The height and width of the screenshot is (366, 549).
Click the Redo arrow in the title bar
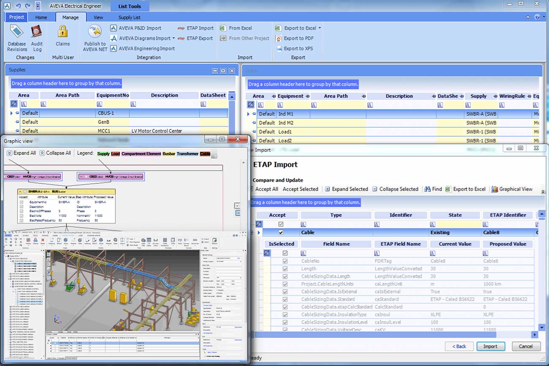[x=28, y=6]
